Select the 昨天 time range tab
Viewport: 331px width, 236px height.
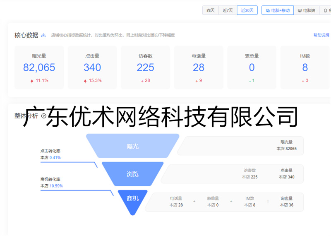pos(211,10)
